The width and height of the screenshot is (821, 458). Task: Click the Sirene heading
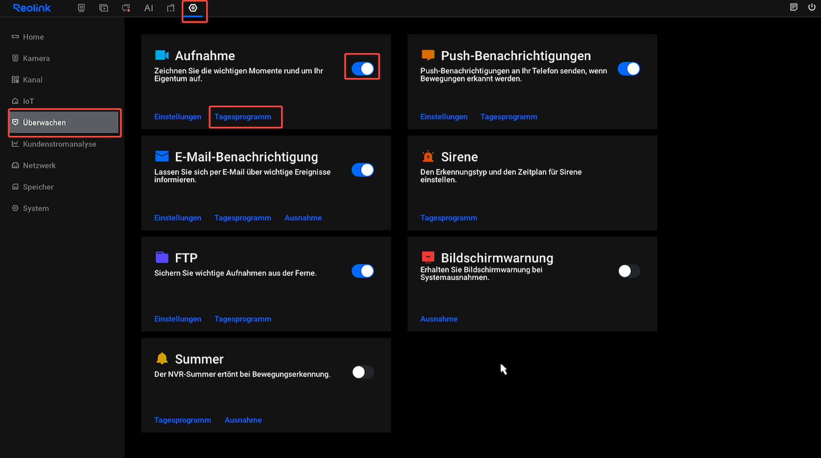(x=459, y=157)
